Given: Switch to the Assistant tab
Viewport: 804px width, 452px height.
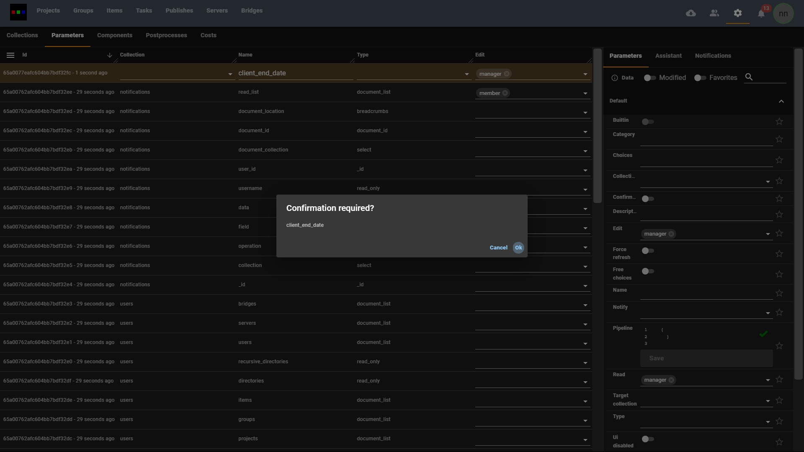Looking at the screenshot, I should 668,56.
